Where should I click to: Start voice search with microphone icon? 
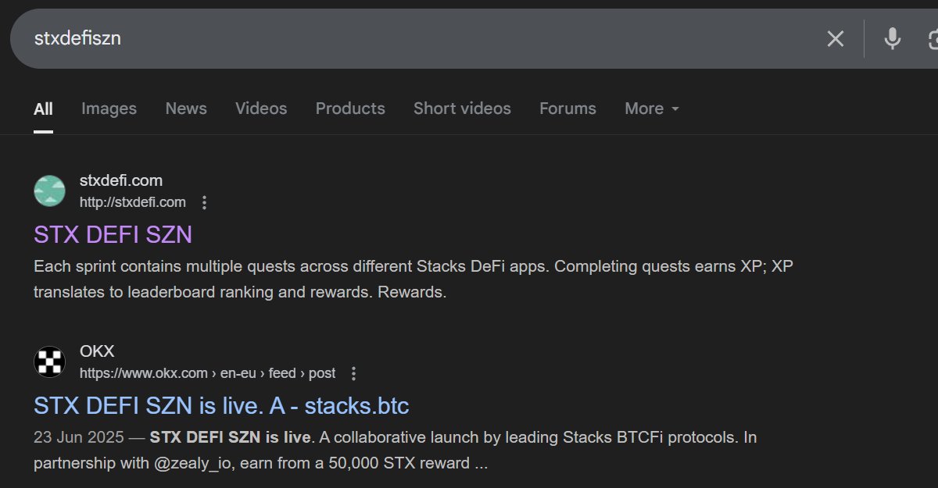point(893,38)
